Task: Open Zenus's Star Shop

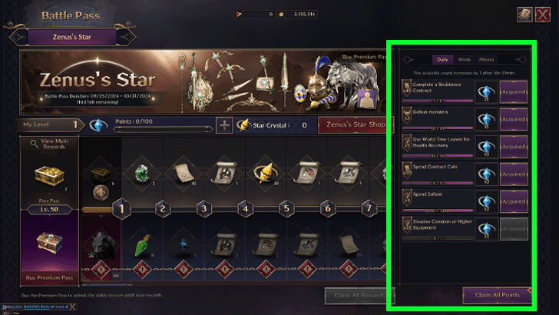Action: pyautogui.click(x=356, y=125)
